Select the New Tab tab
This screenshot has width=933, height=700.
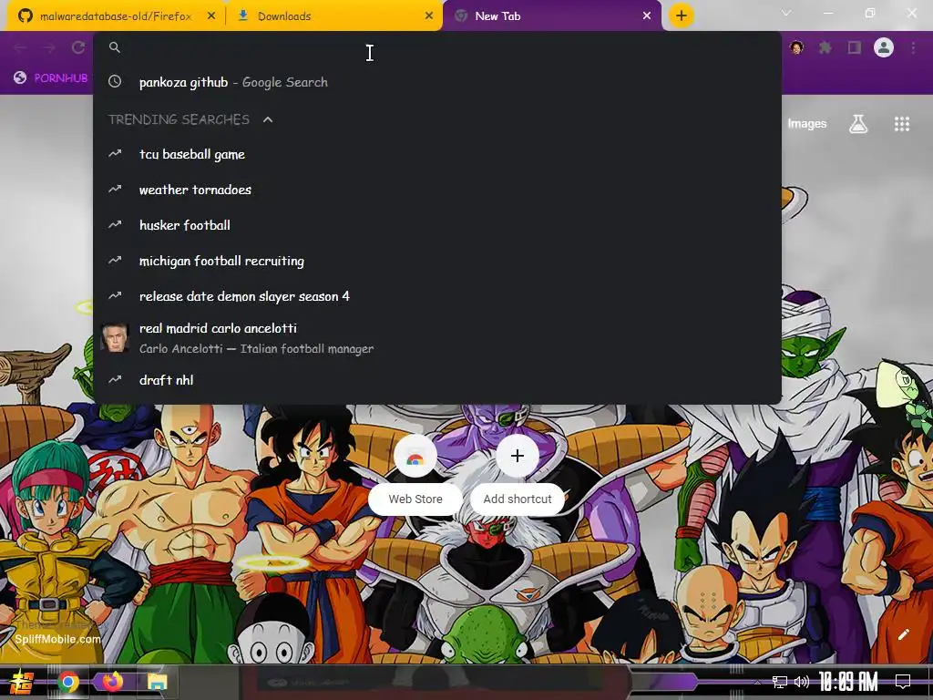(552, 16)
